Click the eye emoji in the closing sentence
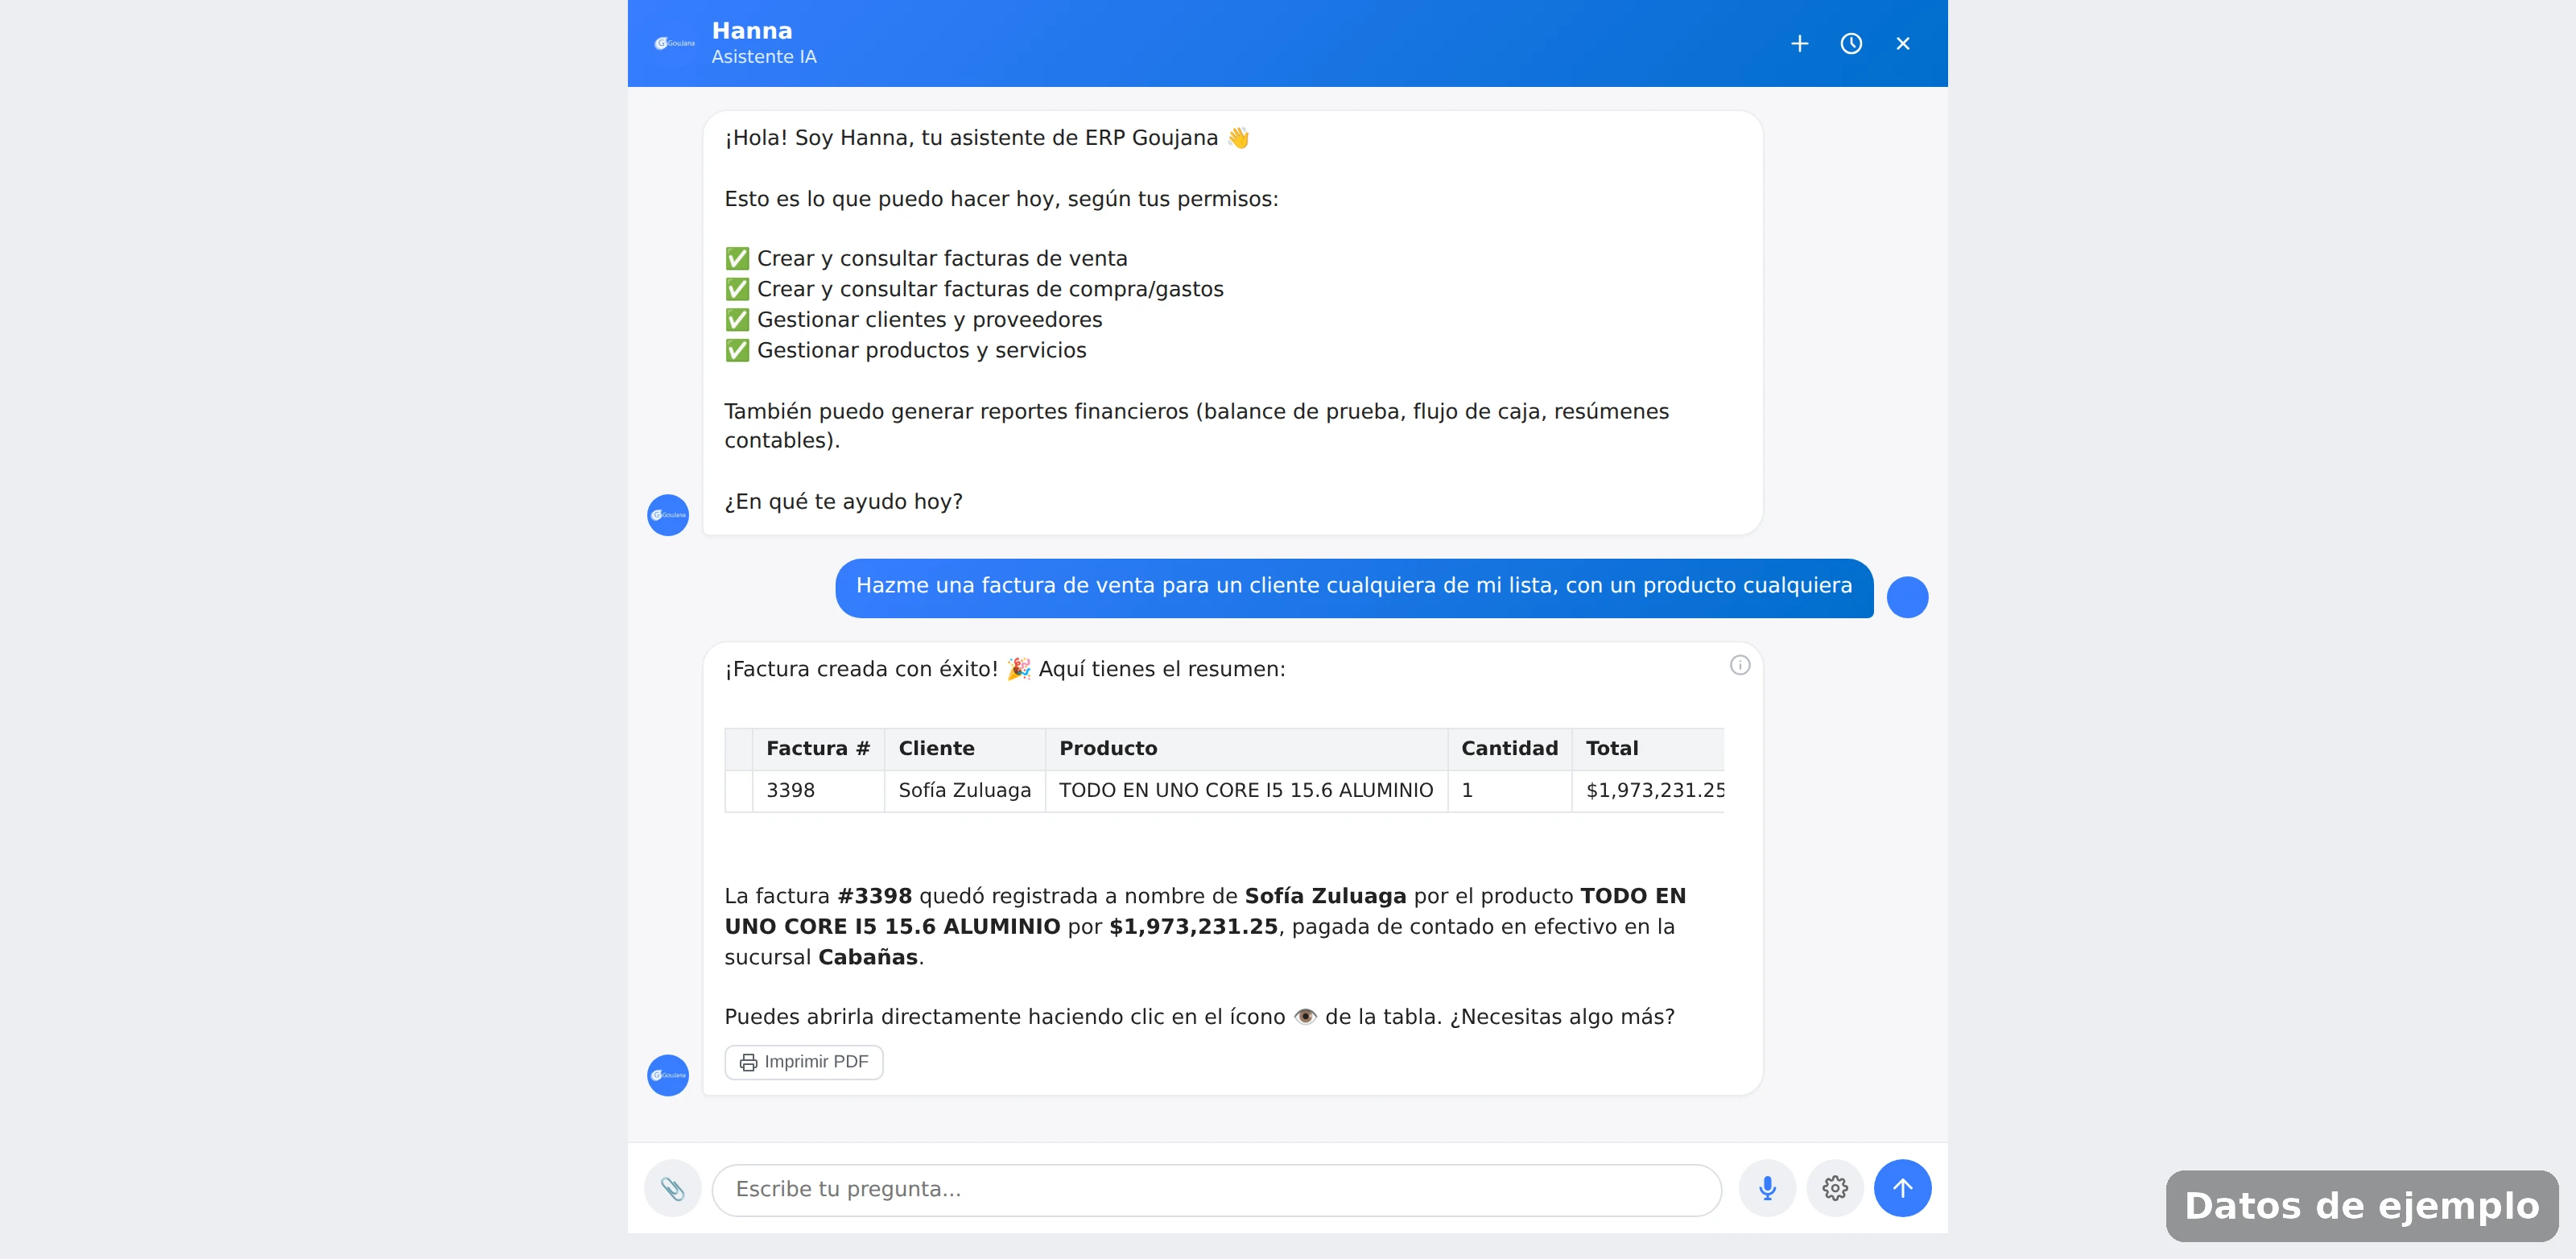 (x=1305, y=1017)
